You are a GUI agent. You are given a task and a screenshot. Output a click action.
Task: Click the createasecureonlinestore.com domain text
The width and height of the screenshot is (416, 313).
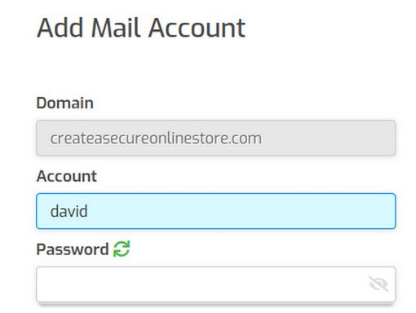pos(156,139)
